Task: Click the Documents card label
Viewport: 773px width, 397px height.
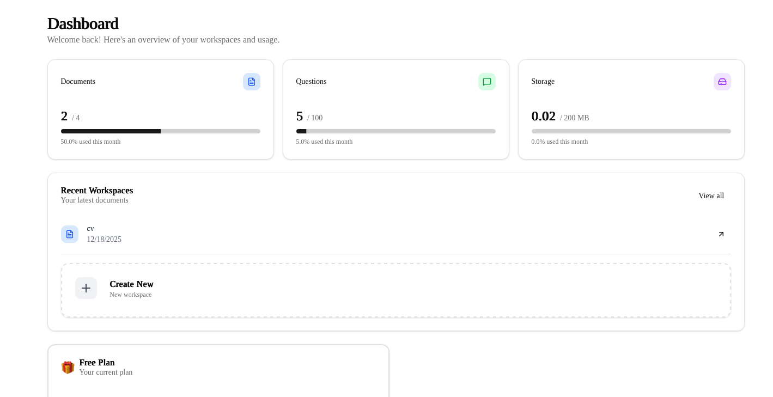Action: click(78, 82)
